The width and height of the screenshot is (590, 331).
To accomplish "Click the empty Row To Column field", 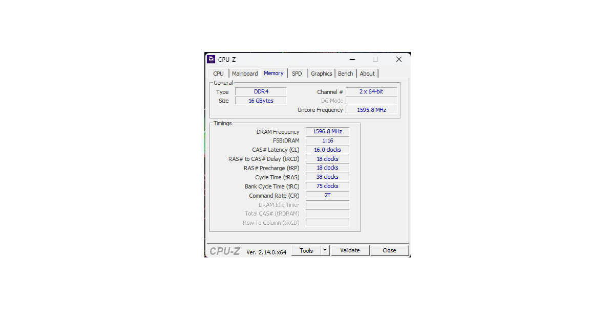I will tap(328, 223).
